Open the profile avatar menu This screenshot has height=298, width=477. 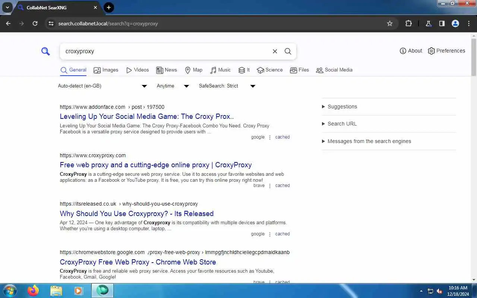[x=455, y=23]
